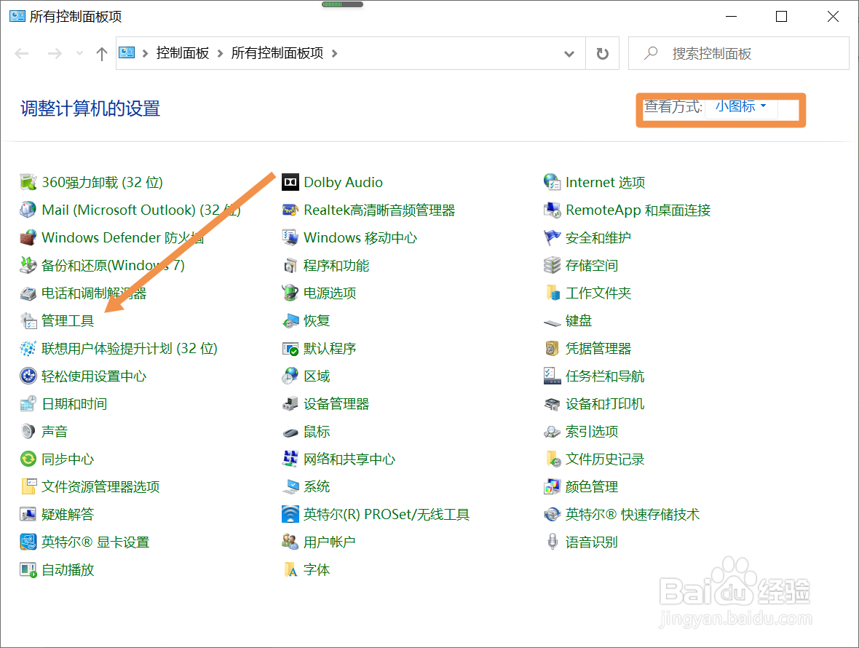Open 任务栏和导航 link
The width and height of the screenshot is (859, 648).
[605, 376]
